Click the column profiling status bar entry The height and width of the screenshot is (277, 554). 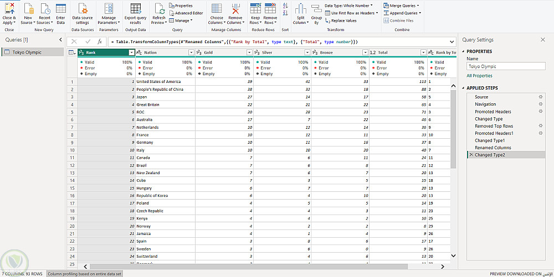[x=84, y=274]
